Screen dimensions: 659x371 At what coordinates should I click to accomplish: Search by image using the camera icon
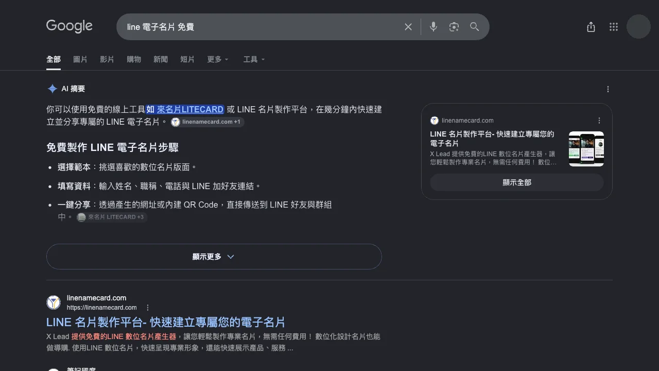point(454,27)
